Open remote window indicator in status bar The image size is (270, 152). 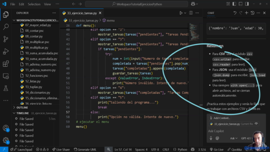4,149
